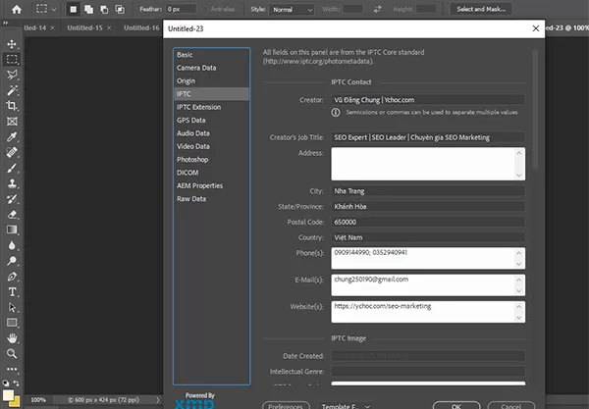Screen dimensions: 589x409
Task: Switch to the Untitled-16 document tab
Action: tap(141, 27)
